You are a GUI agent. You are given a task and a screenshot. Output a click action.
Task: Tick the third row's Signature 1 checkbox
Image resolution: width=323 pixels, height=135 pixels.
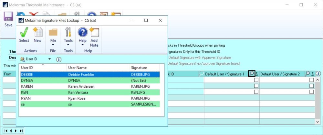[x=256, y=92]
